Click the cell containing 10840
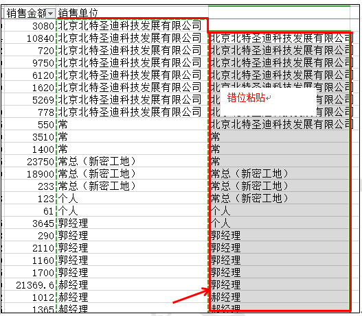 point(30,38)
